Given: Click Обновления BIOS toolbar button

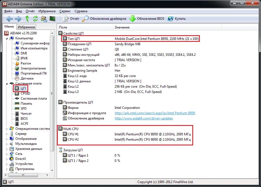Looking at the screenshot, I should 147,19.
